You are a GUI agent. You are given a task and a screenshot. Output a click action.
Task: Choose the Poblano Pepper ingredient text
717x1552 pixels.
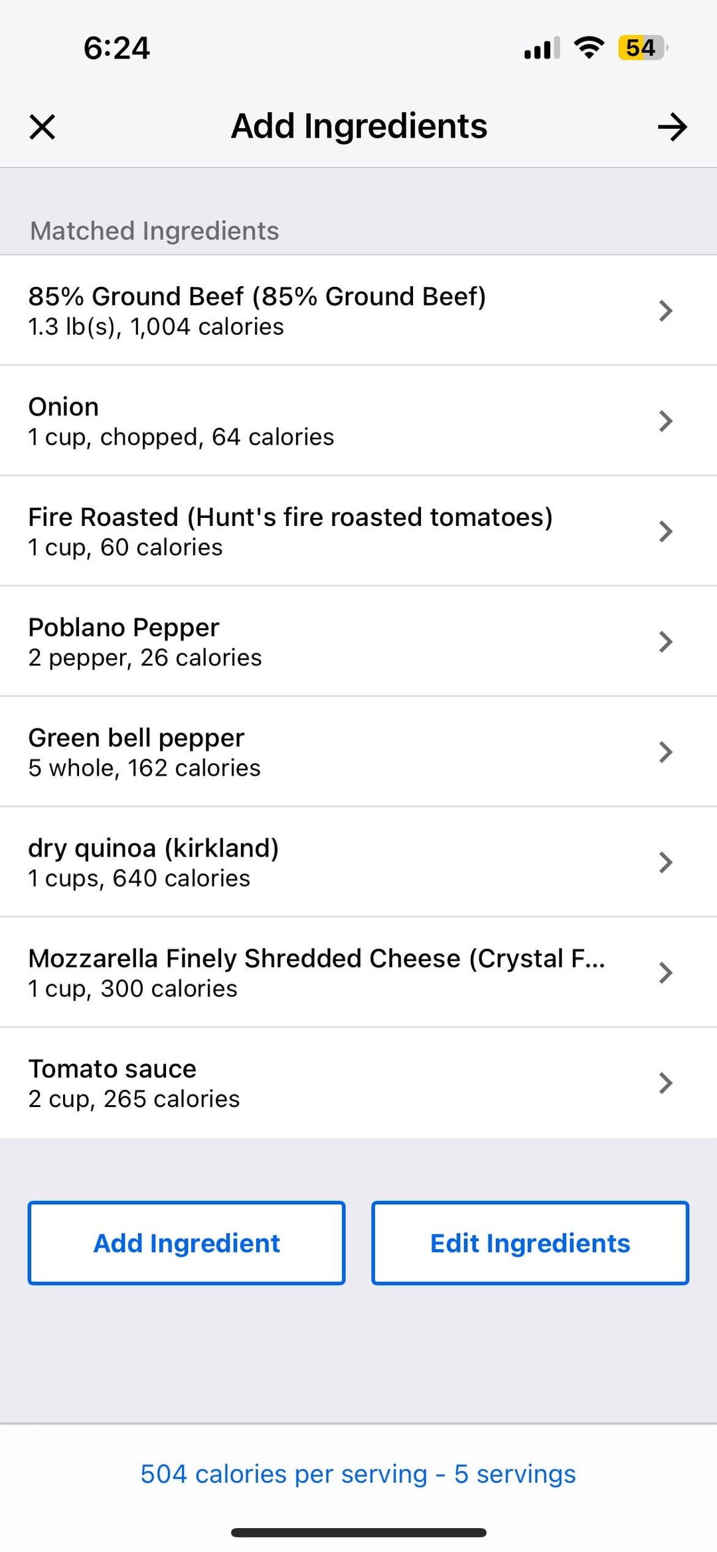coord(123,627)
